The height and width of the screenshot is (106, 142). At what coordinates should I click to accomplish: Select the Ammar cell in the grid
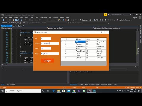80,44
